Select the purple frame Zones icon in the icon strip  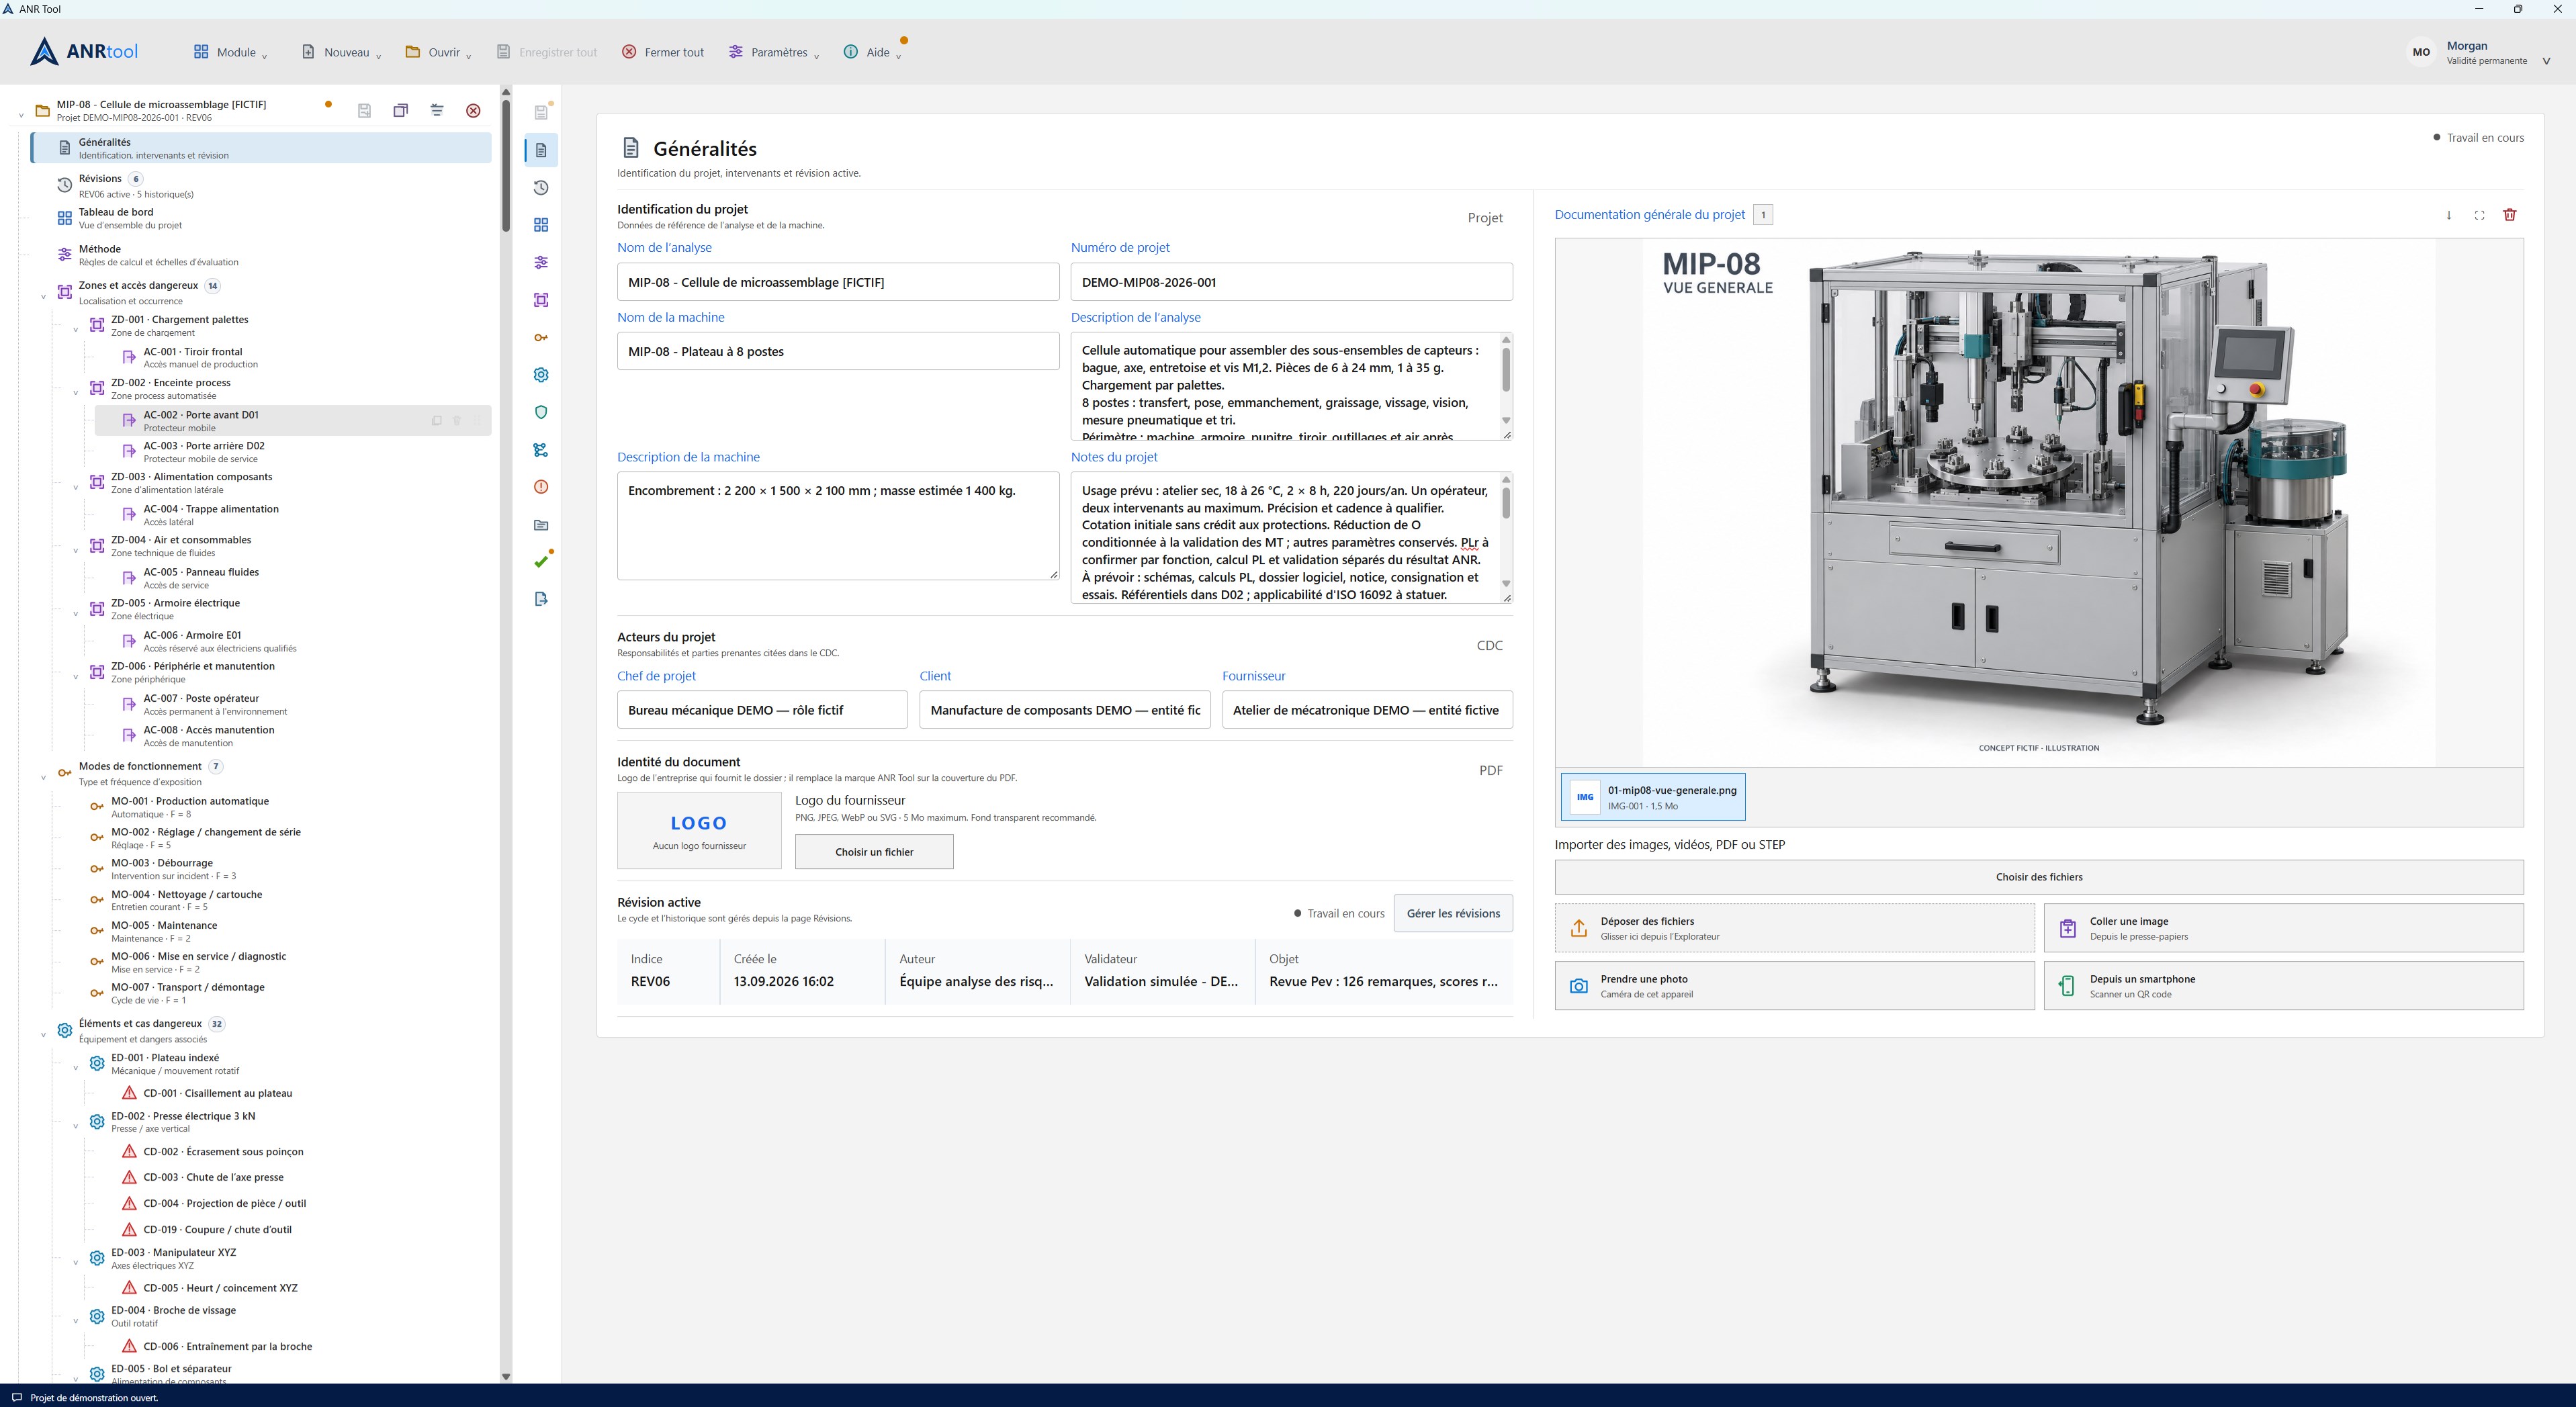point(541,300)
